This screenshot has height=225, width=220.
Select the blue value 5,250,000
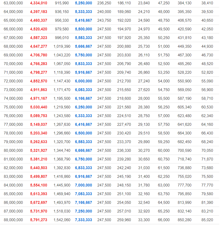click(x=84, y=3)
